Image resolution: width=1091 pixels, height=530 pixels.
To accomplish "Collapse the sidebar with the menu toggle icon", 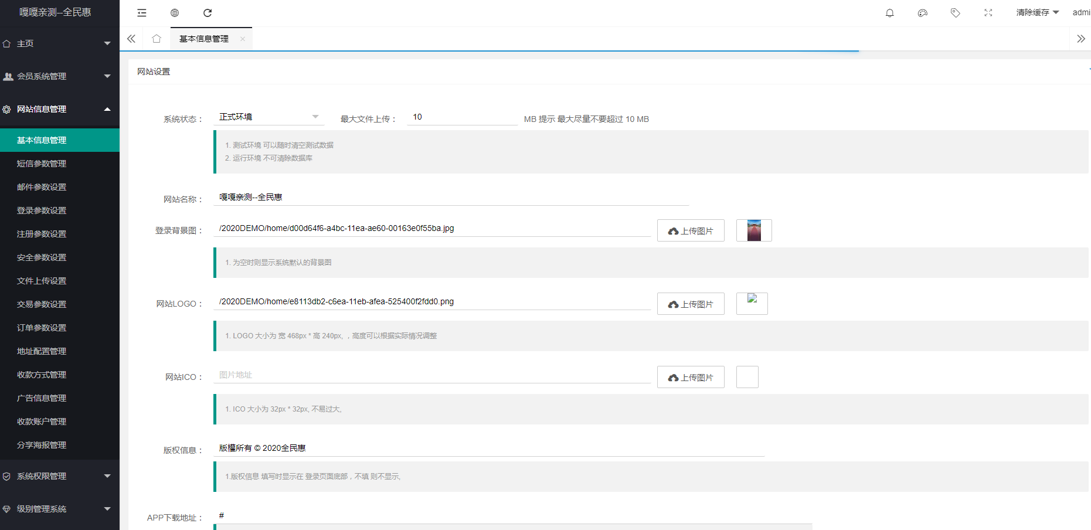I will point(142,13).
